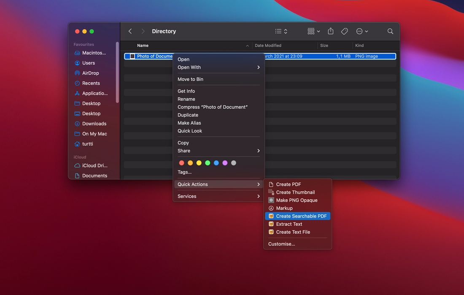Click the Share icon in the toolbar
The width and height of the screenshot is (464, 295).
(x=331, y=31)
